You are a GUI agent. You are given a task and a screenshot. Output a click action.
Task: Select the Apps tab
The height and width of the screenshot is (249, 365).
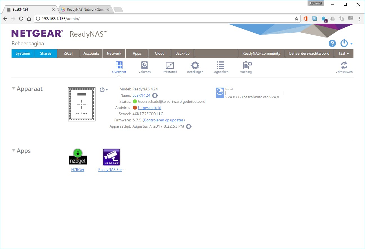click(x=137, y=54)
